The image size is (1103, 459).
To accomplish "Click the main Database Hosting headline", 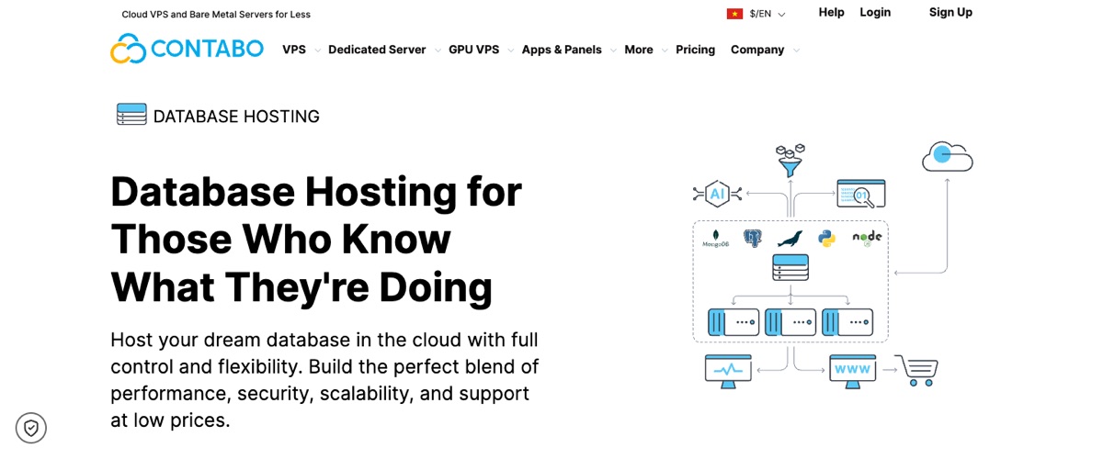I will pos(316,239).
